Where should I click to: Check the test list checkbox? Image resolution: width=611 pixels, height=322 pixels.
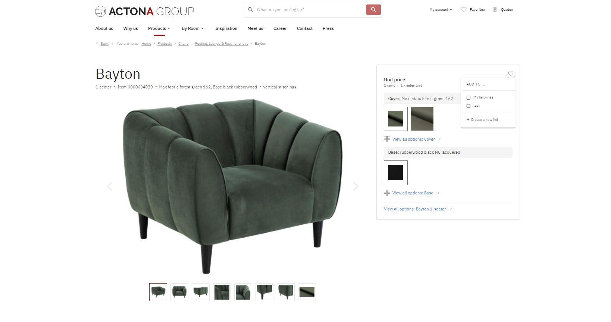(469, 106)
